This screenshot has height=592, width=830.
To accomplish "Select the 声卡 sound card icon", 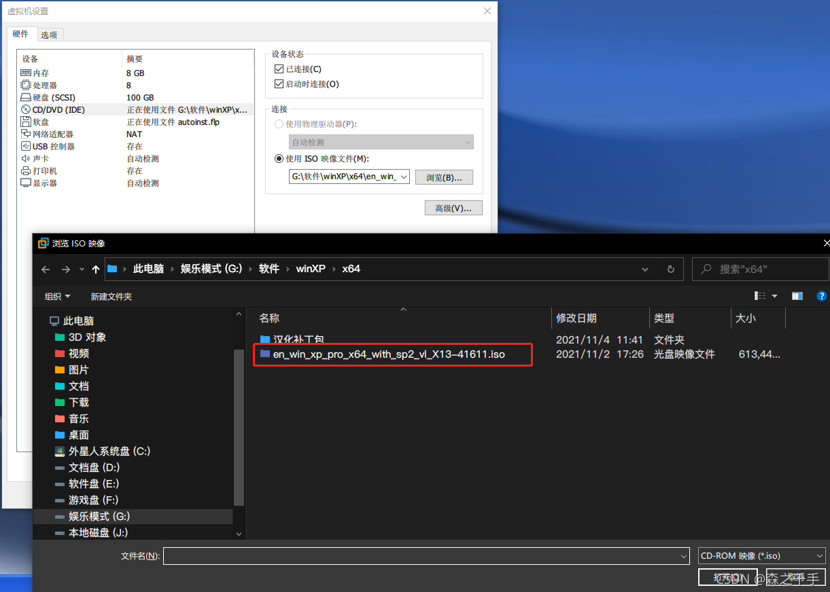I will pyautogui.click(x=26, y=159).
